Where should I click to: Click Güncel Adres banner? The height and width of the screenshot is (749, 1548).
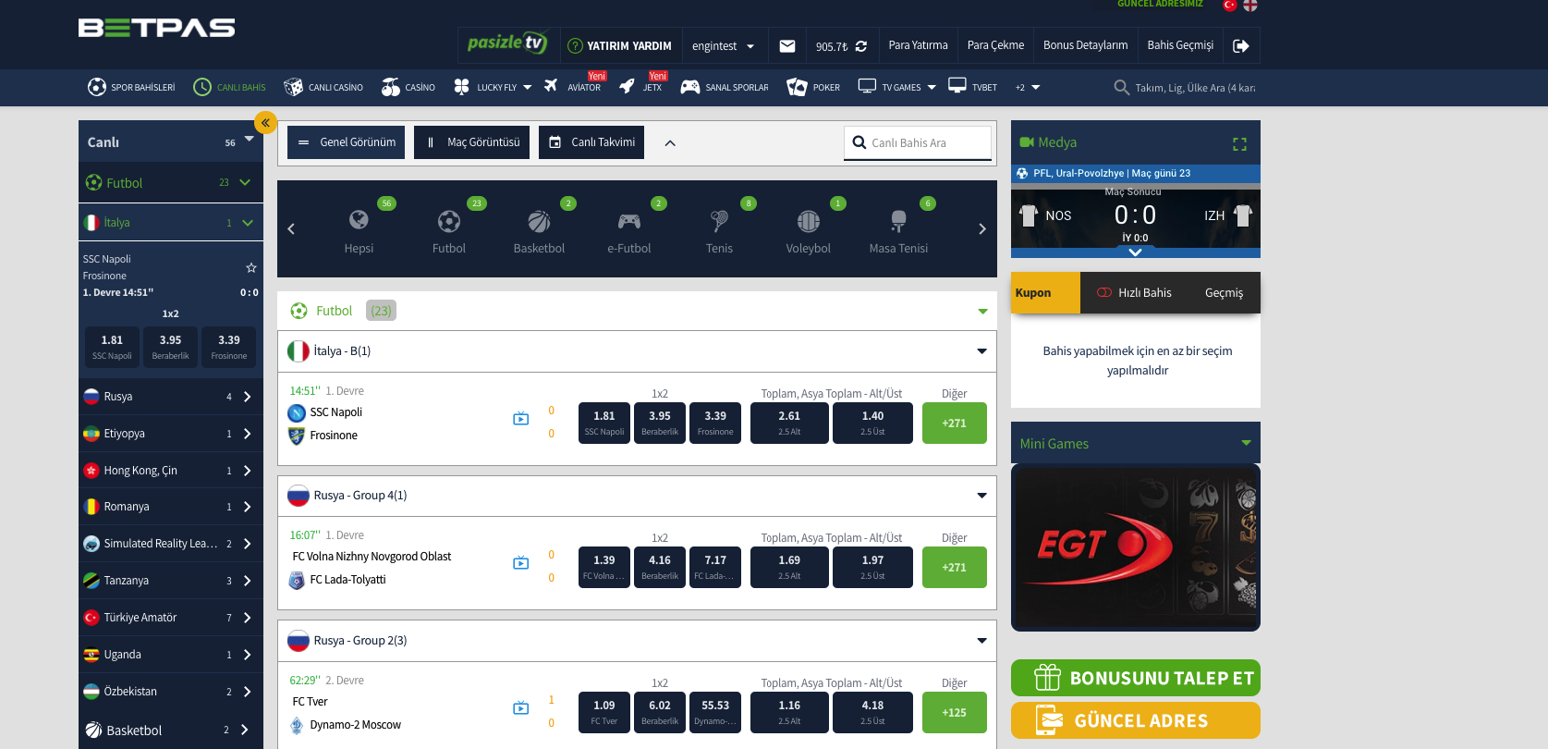click(x=1136, y=720)
